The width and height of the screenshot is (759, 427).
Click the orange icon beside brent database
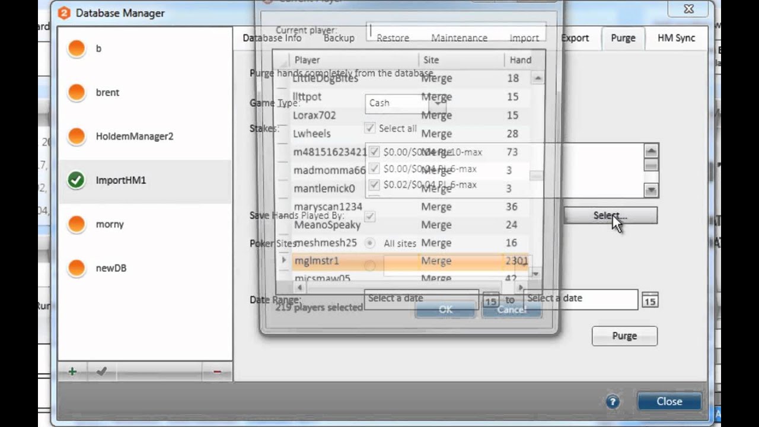point(76,93)
